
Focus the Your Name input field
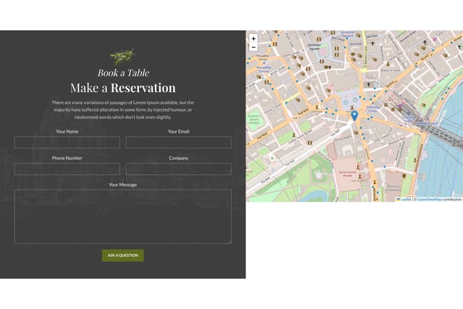67,143
